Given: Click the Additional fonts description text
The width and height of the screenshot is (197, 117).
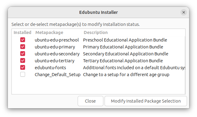Looking at the screenshot, I should [134, 68].
